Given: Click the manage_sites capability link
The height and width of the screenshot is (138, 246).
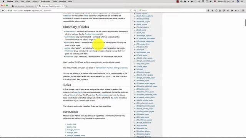Looking at the screenshot, I should (x=72, y=133).
